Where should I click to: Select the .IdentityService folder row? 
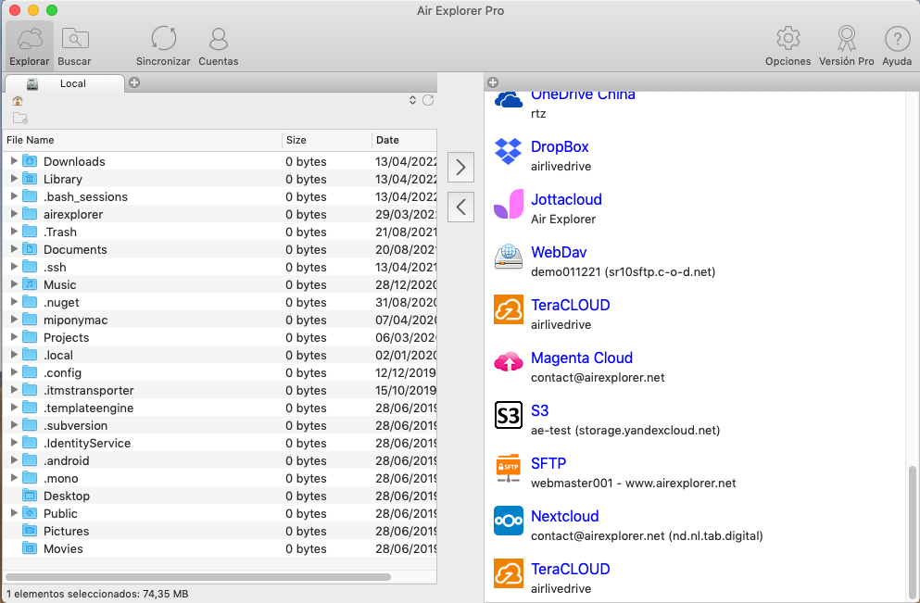click(x=220, y=443)
